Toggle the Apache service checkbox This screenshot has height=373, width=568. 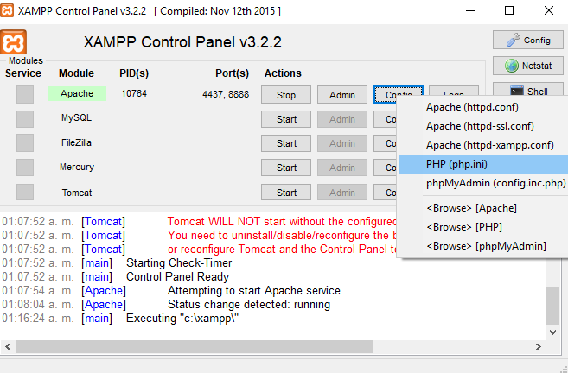[x=25, y=94]
